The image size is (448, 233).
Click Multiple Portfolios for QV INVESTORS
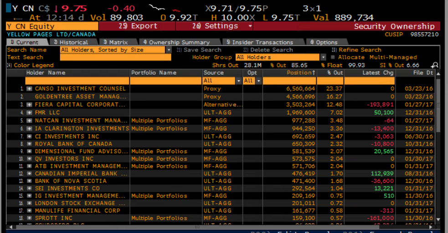click(159, 159)
